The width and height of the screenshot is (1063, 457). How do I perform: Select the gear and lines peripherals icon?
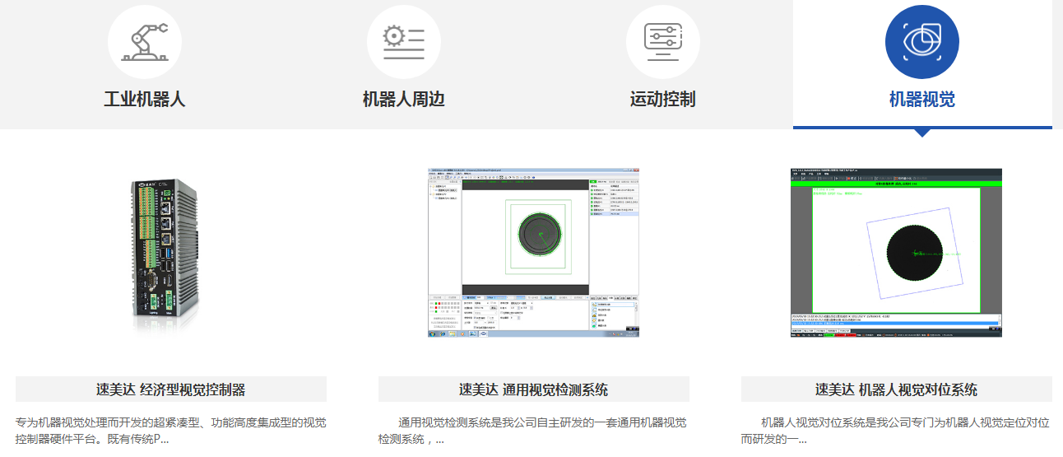tap(404, 42)
